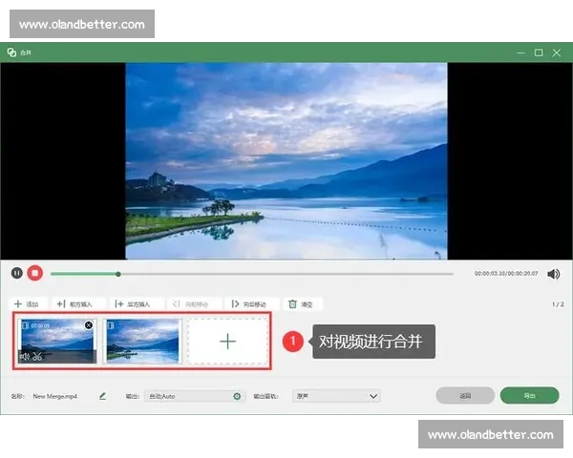Clear all clips with the 清空 trash icon
The height and width of the screenshot is (458, 573).
tap(300, 303)
